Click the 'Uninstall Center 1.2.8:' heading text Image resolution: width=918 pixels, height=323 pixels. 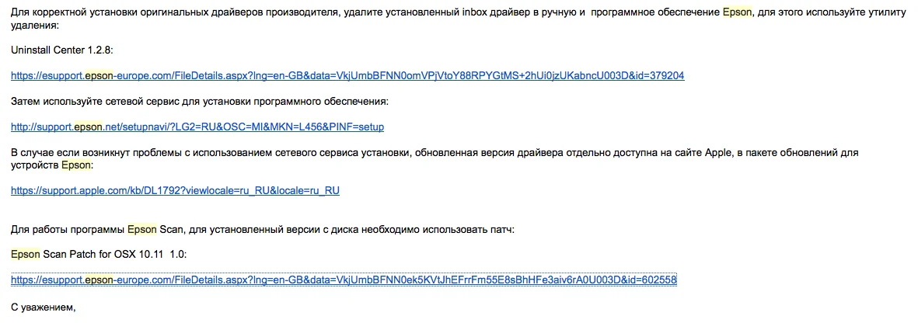pyautogui.click(x=62, y=50)
